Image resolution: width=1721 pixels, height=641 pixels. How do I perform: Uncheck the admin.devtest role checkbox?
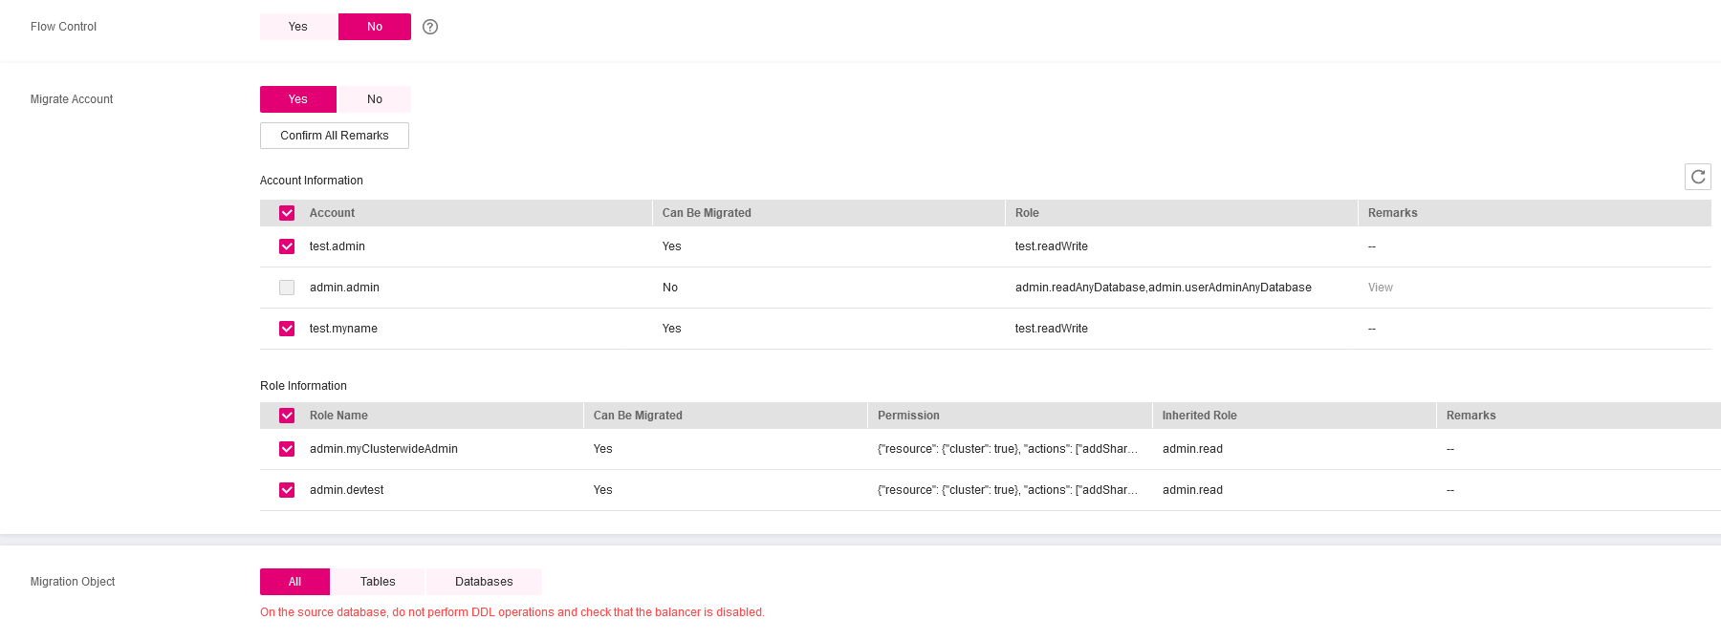(287, 490)
